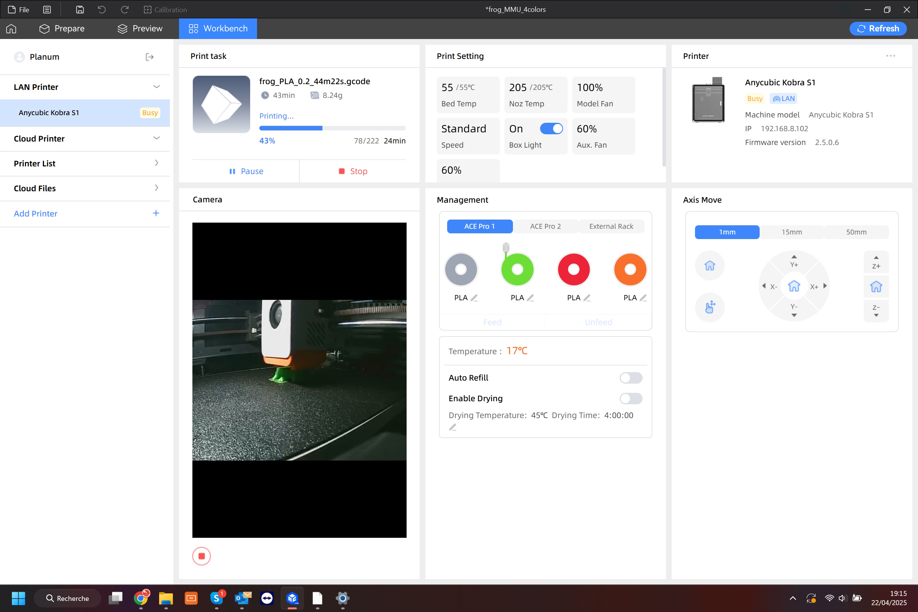Viewport: 918px width, 612px height.
Task: Edit the red spool PLA pencil icon
Action: [587, 298]
